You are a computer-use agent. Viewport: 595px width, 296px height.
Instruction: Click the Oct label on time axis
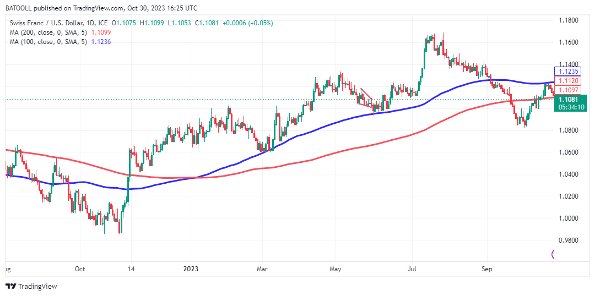[79, 270]
